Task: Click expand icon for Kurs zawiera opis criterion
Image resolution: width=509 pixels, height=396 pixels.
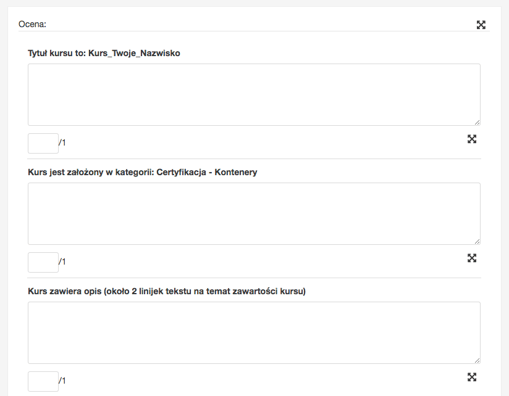Action: coord(472,377)
